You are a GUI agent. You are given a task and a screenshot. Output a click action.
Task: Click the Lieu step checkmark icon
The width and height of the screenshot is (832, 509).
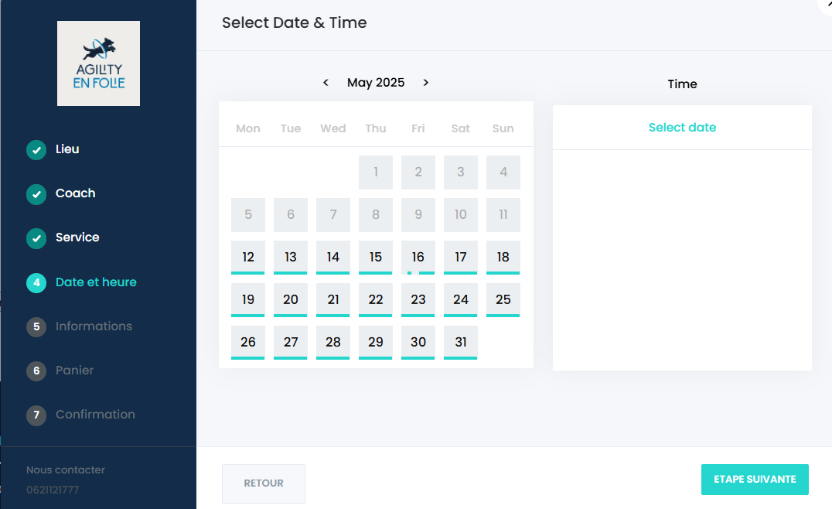click(36, 149)
